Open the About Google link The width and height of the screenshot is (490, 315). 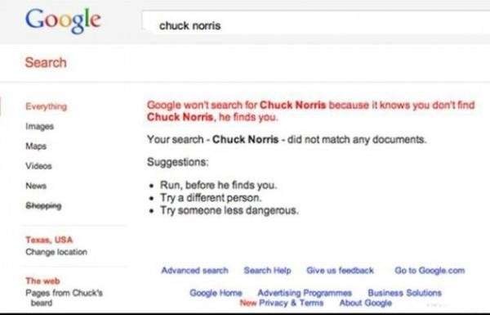[366, 303]
